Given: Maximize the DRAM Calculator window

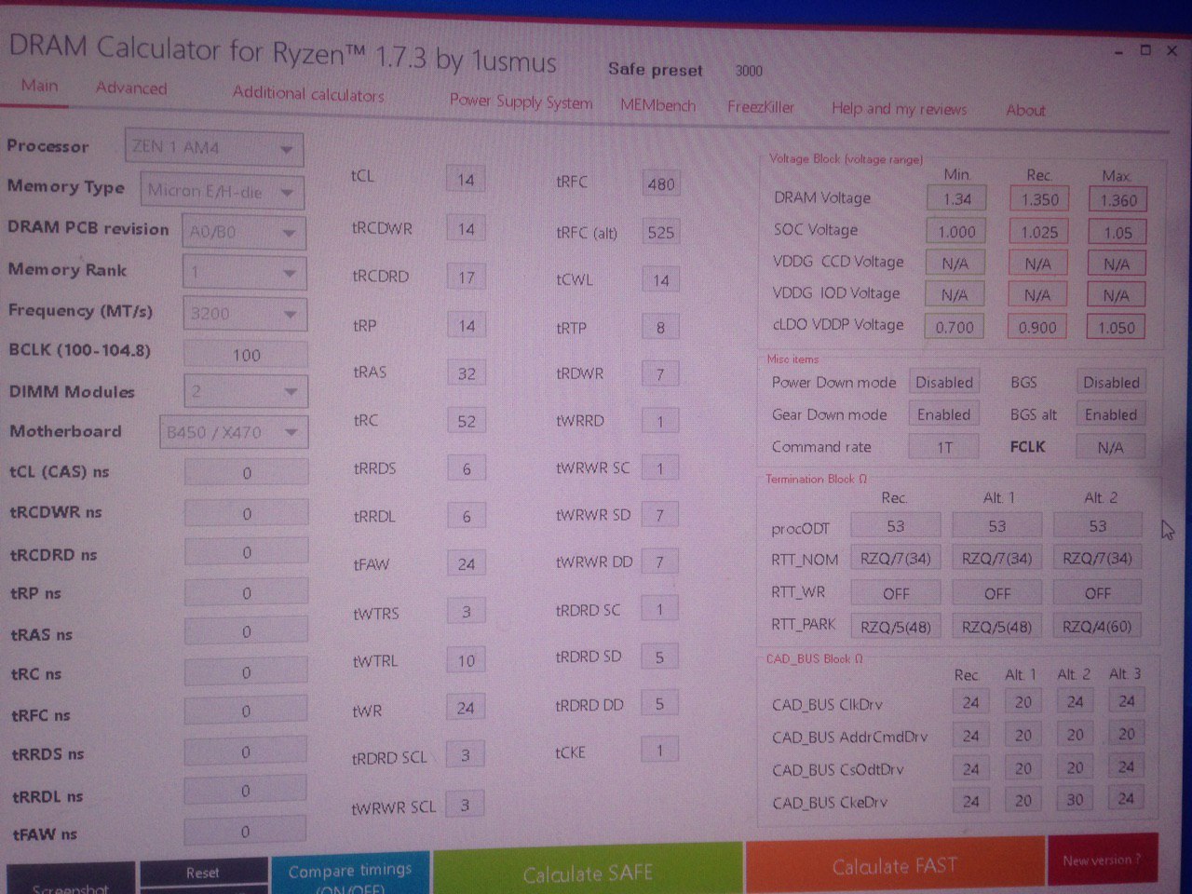Looking at the screenshot, I should [1145, 50].
